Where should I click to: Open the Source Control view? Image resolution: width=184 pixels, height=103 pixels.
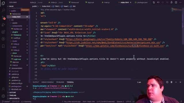(3, 17)
